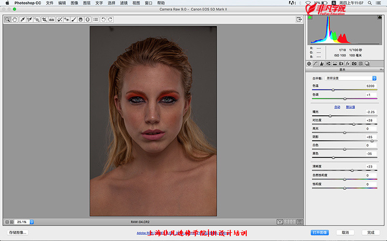Viewport: 387px width, 241px height.
Task: Cycle before/after view with Y icon
Action: click(x=280, y=222)
